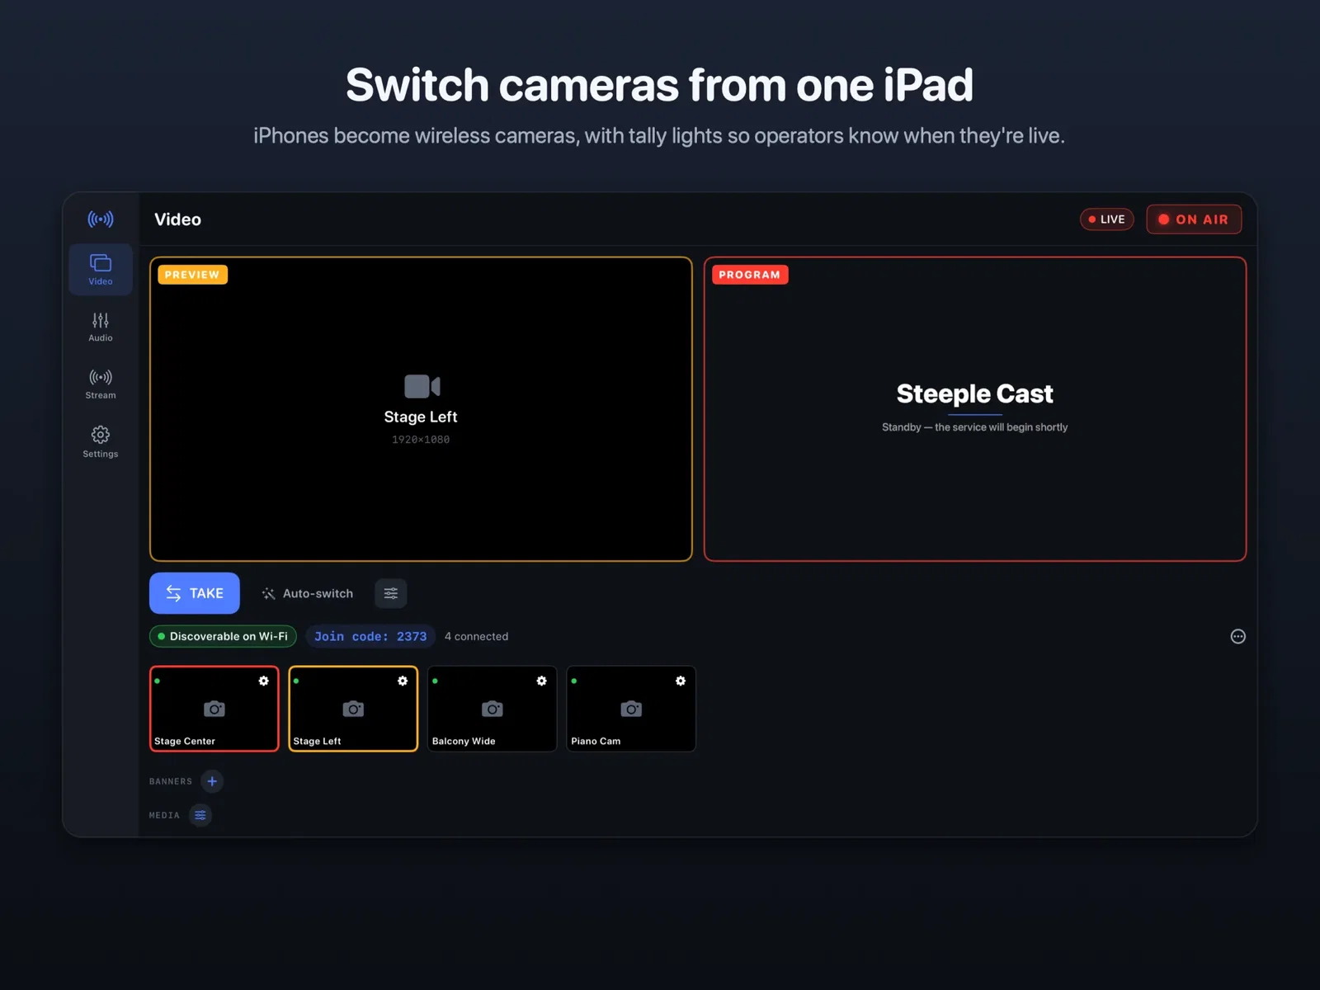Click the video camera icon in preview
The image size is (1320, 990).
pos(422,386)
